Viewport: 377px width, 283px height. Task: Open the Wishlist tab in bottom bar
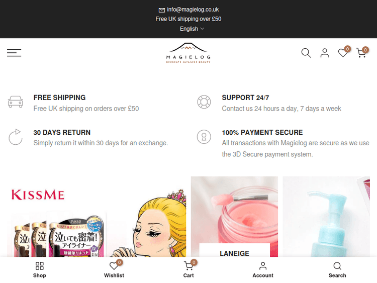pos(114,270)
